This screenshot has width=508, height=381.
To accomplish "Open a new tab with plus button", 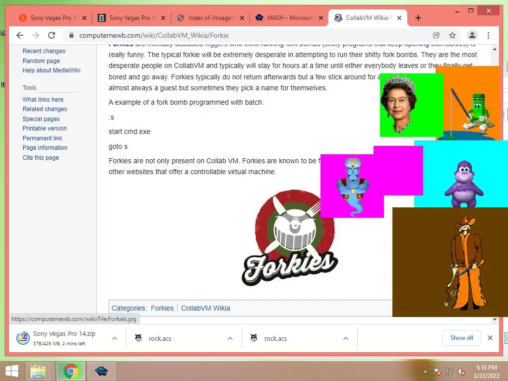I will [418, 18].
